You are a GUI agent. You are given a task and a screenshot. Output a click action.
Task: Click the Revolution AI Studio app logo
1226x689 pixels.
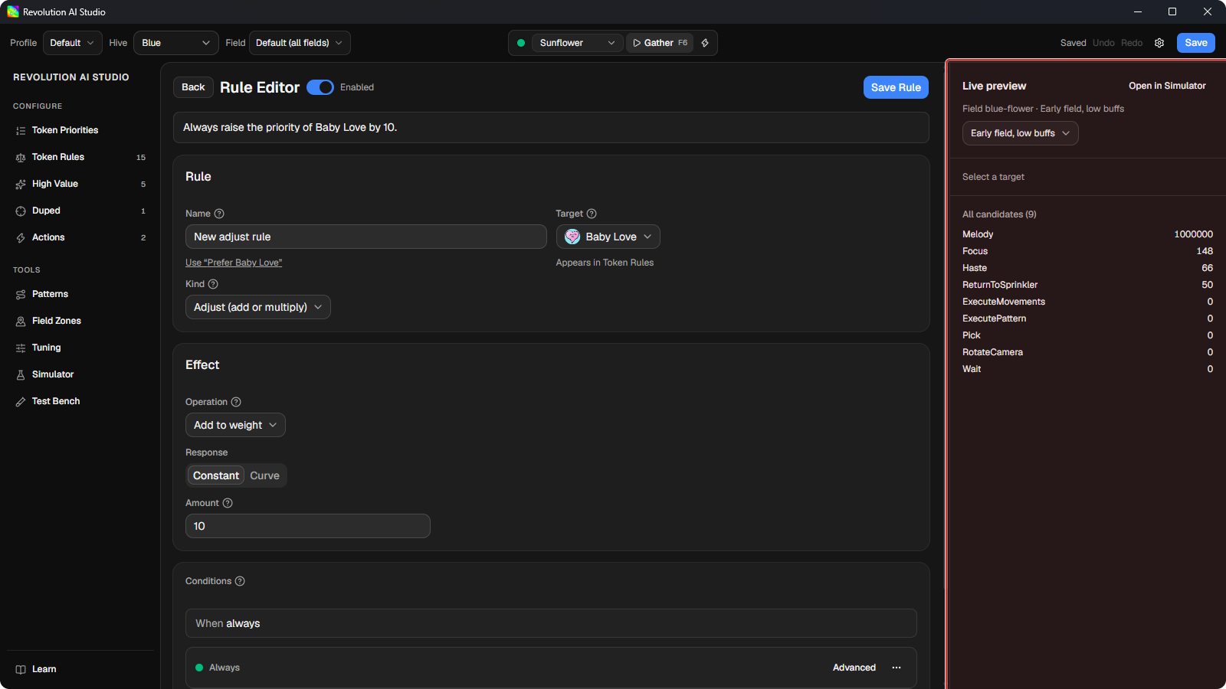point(13,11)
